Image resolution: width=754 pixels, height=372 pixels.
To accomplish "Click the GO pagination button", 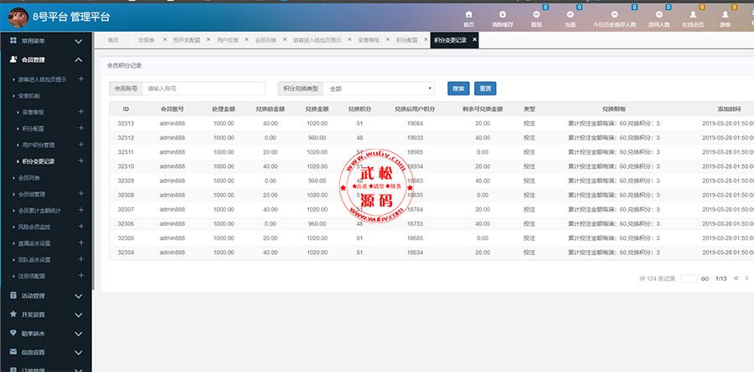I will click(x=705, y=279).
